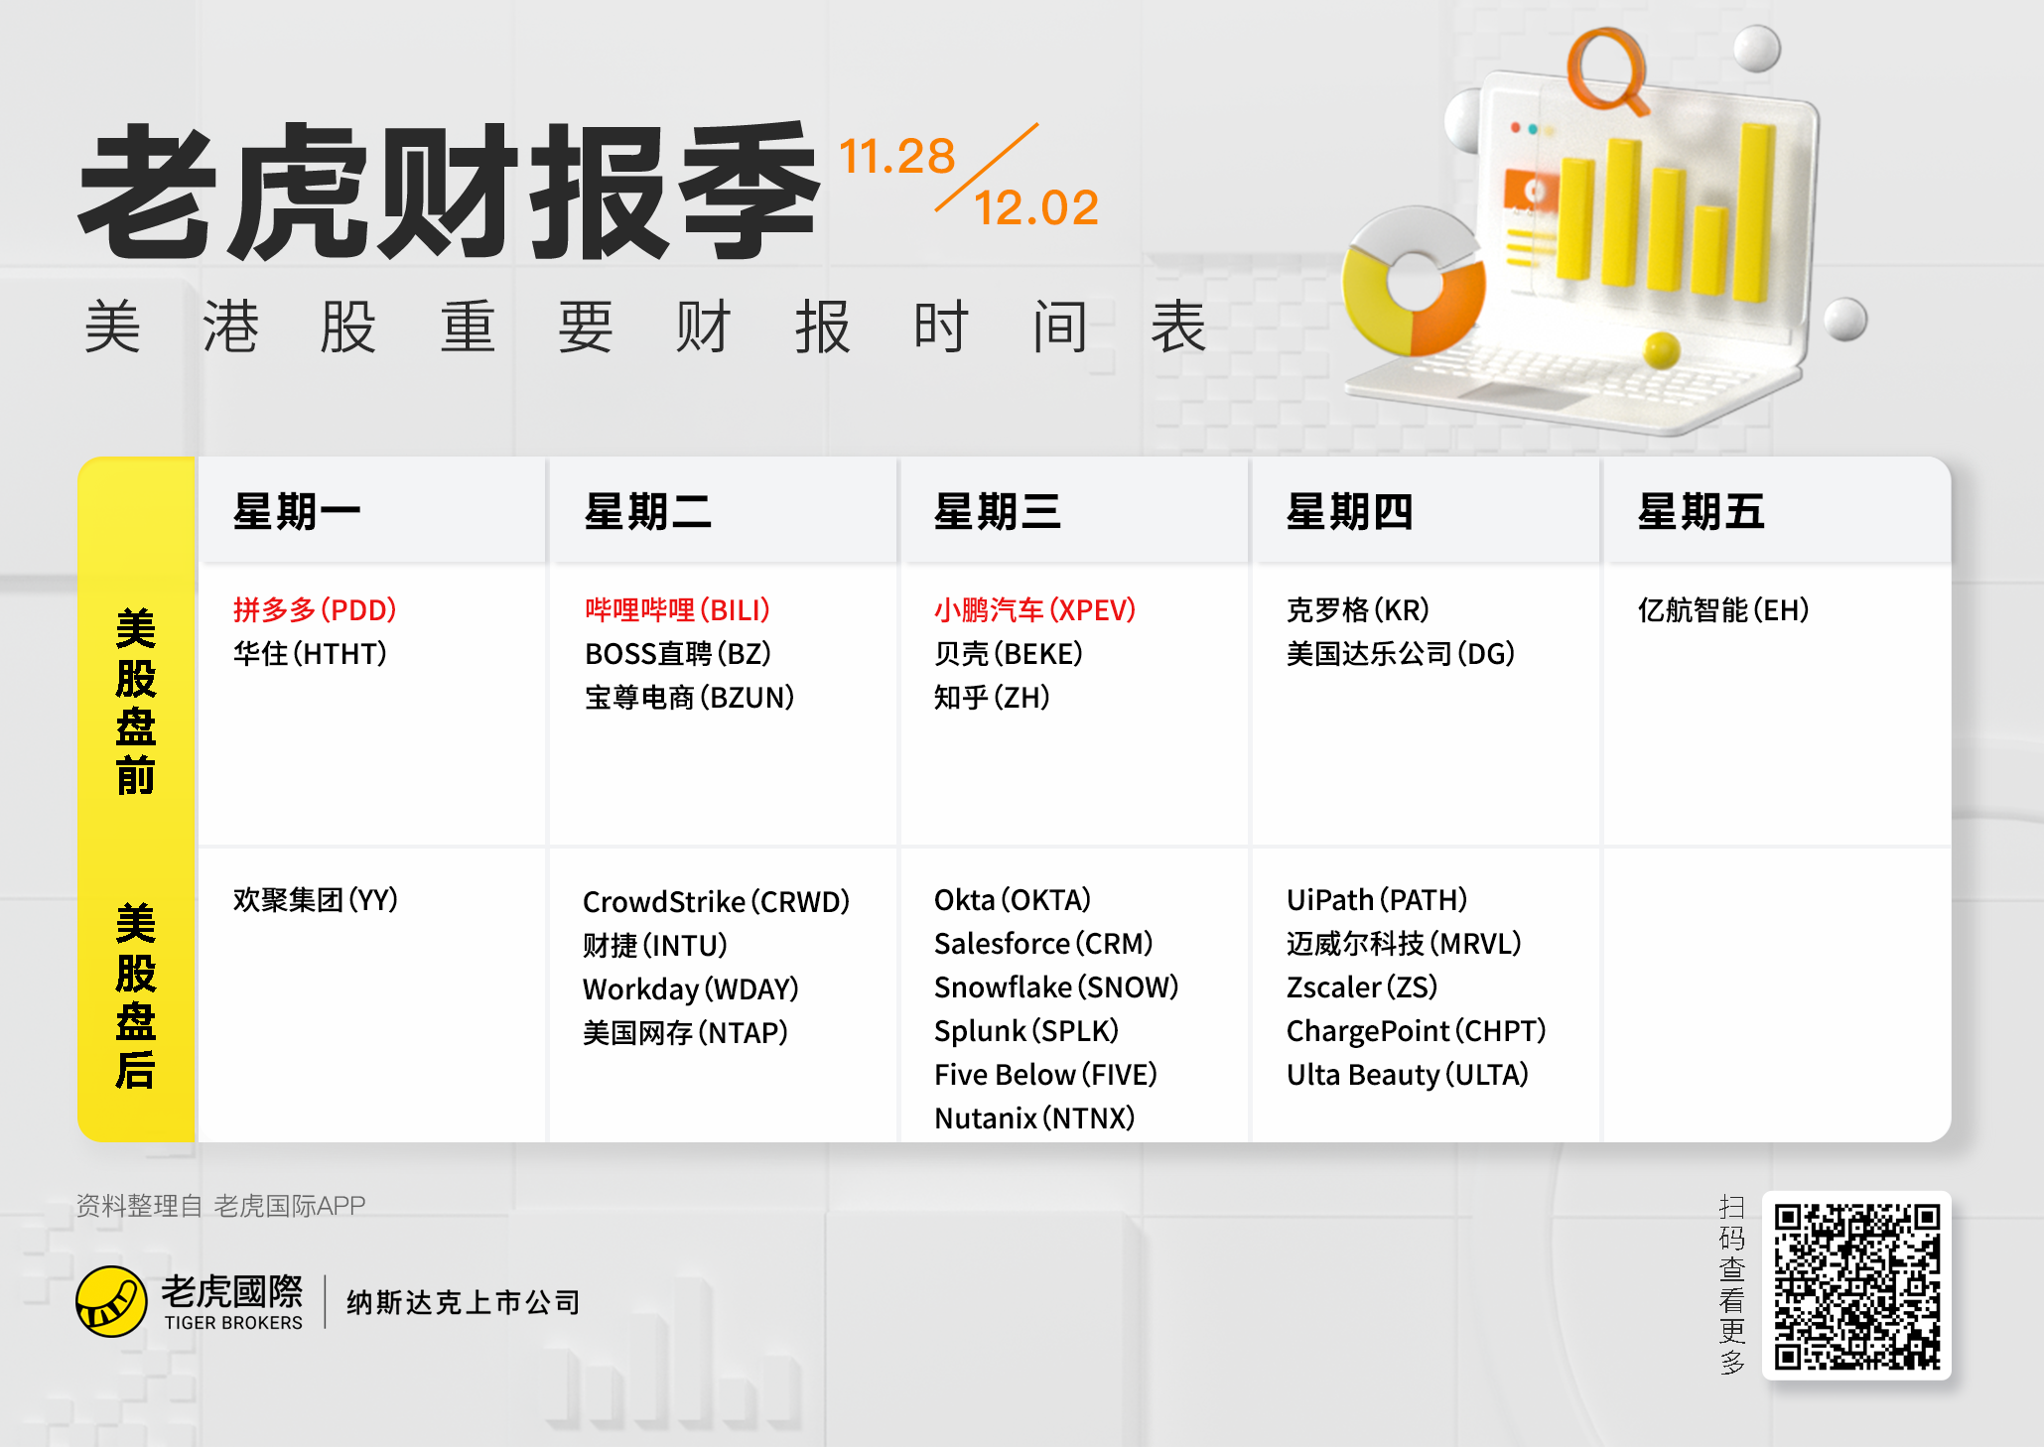Click Splunk (SPLK) entry
Viewport: 2044px width, 1447px height.
coord(1026,1030)
